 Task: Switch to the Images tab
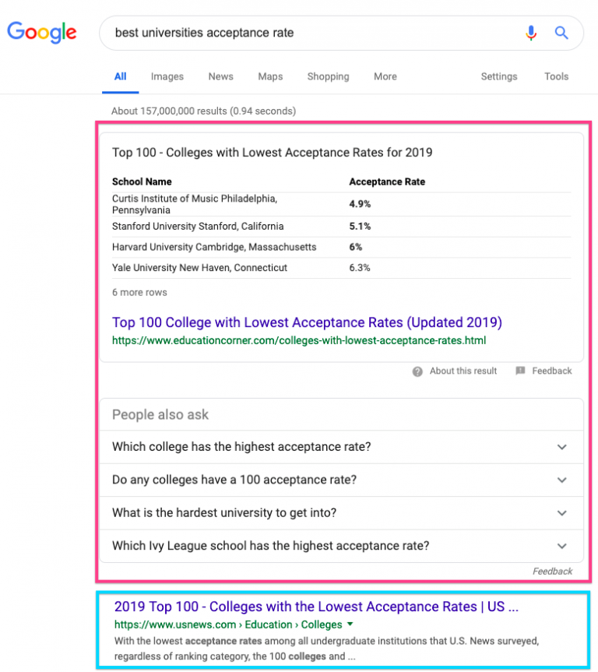(167, 76)
